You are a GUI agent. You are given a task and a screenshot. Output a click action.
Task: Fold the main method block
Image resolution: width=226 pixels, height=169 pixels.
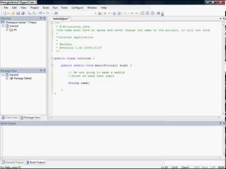pyautogui.click(x=52, y=65)
